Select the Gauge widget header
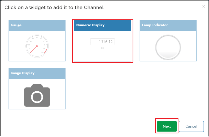The width and height of the screenshot is (209, 137). coord(37,25)
